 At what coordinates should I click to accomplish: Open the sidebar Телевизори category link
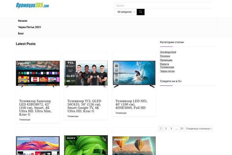click(x=167, y=67)
